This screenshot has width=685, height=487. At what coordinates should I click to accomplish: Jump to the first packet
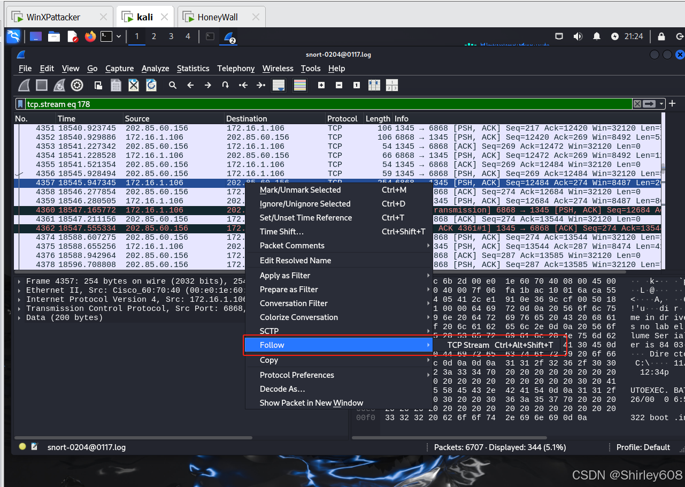pyautogui.click(x=243, y=85)
